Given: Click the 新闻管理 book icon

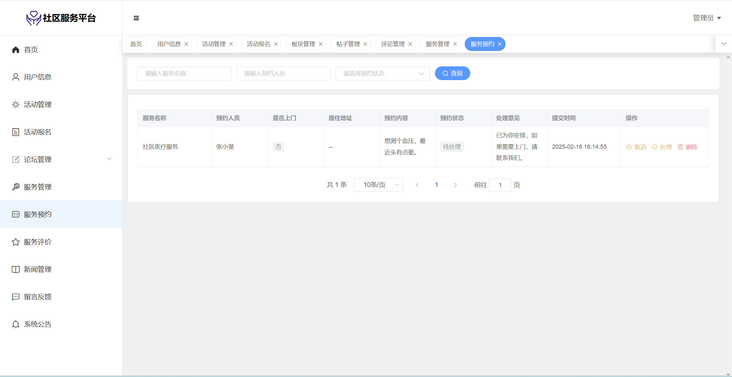Looking at the screenshot, I should click(16, 269).
